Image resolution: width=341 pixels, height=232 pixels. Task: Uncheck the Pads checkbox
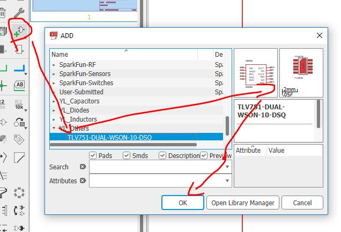[x=93, y=156]
